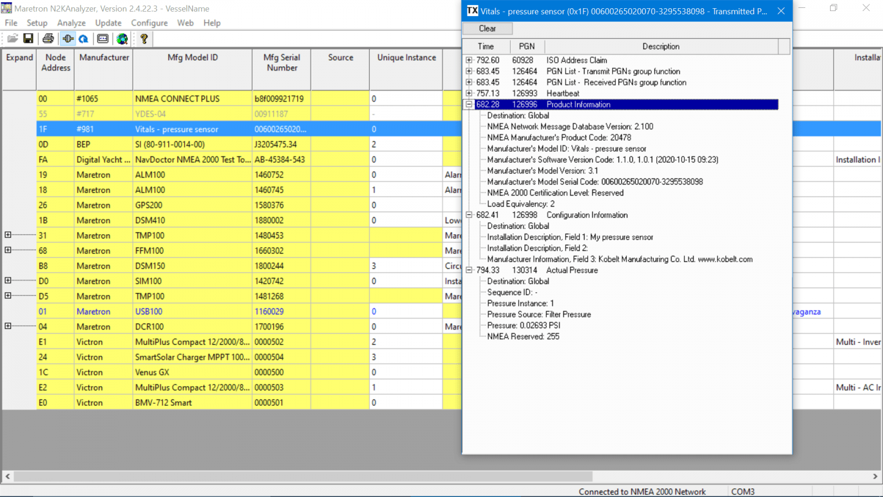Click the horizontal scrollbar right arrow
883x497 pixels.
pos(875,476)
